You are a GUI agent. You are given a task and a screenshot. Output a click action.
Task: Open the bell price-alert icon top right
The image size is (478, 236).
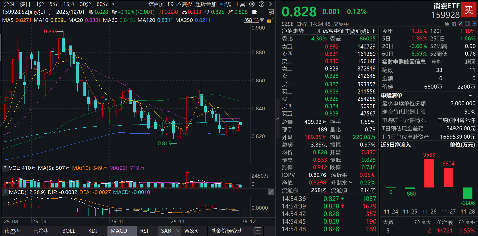tap(467, 23)
